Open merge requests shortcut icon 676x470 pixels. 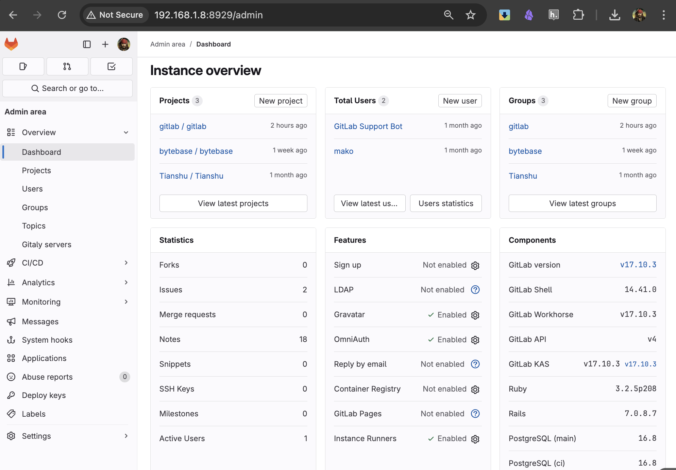tap(67, 66)
